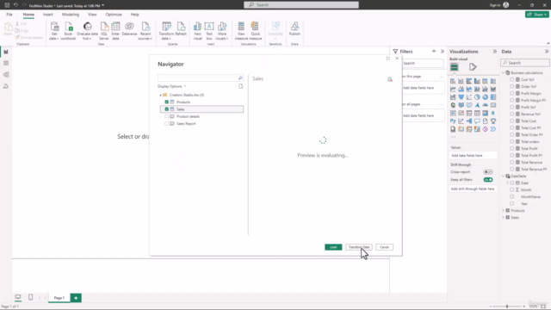Collapse the Creators Studio.xlsx tree node
The height and width of the screenshot is (310, 551).
161,96
